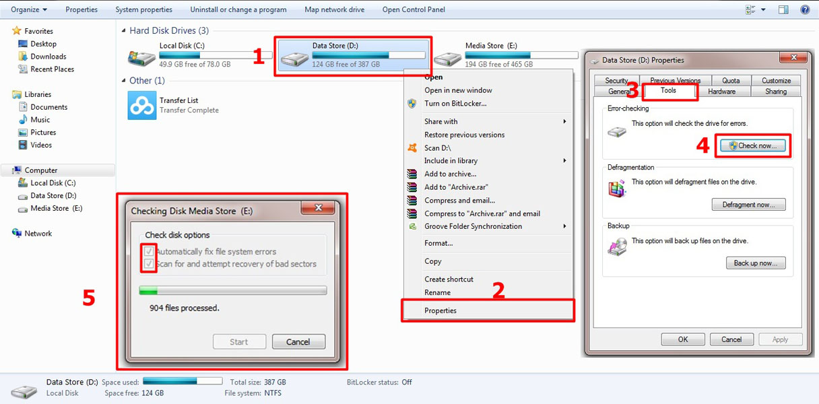Open Network in navigation pane
Image resolution: width=819 pixels, height=404 pixels.
click(x=38, y=234)
